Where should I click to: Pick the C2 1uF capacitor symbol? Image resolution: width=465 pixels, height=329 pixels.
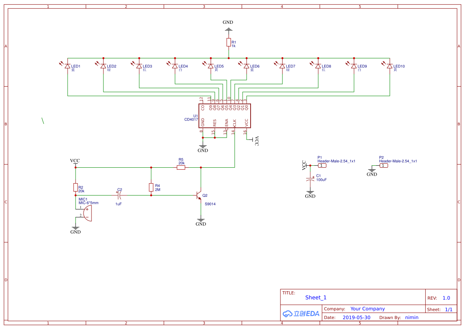[x=119, y=195]
